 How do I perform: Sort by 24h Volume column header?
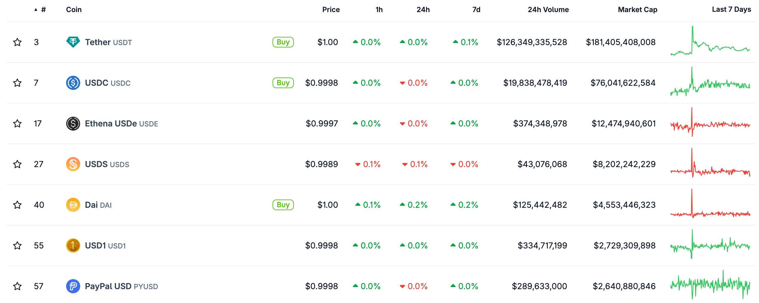[548, 10]
